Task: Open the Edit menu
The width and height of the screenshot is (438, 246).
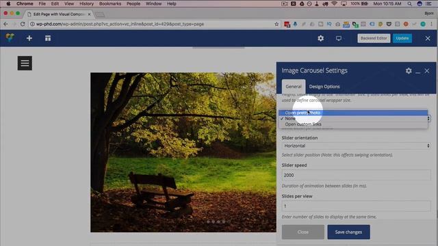Action: [x=55, y=3]
